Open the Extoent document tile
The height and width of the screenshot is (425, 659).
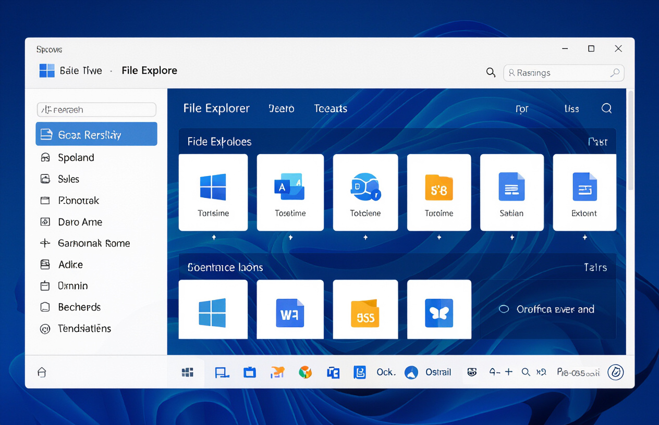coord(584,192)
